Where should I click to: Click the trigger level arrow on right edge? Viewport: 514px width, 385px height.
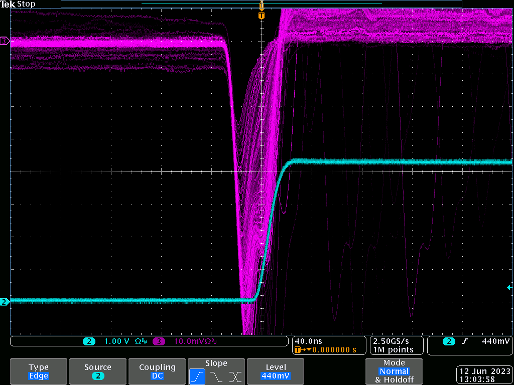[x=509, y=288]
